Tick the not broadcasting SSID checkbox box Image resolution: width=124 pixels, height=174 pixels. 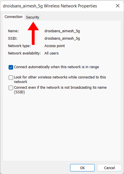[x=11, y=88]
